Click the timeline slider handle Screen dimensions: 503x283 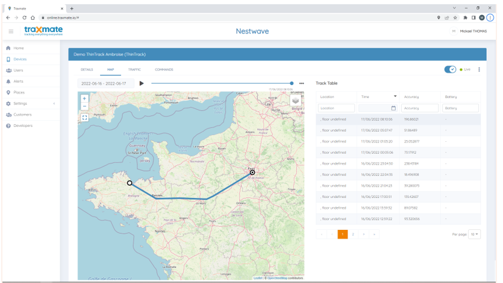(x=292, y=83)
